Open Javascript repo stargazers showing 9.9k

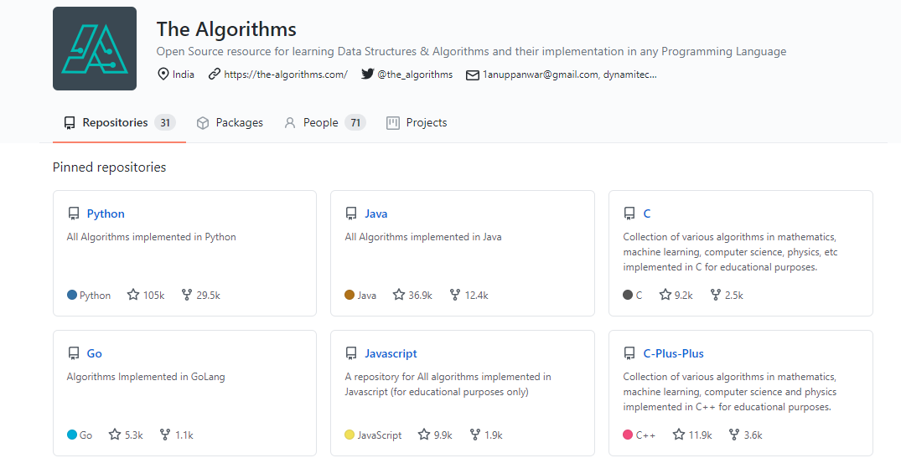pos(435,435)
